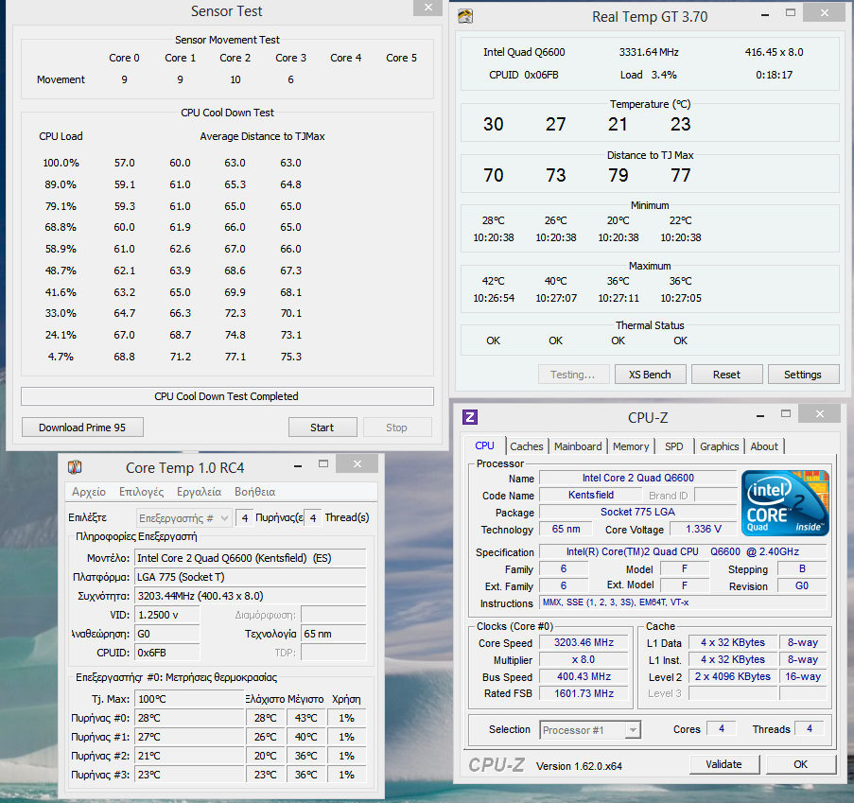The image size is (854, 803).
Task: Click the Bus Speed 400.43 MHz value
Action: pyautogui.click(x=584, y=676)
